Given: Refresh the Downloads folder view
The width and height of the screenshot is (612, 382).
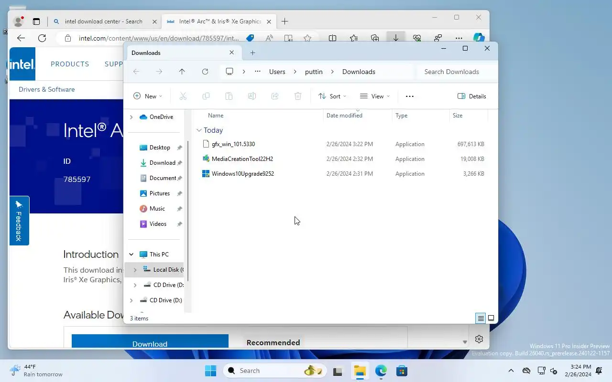Looking at the screenshot, I should (x=205, y=72).
